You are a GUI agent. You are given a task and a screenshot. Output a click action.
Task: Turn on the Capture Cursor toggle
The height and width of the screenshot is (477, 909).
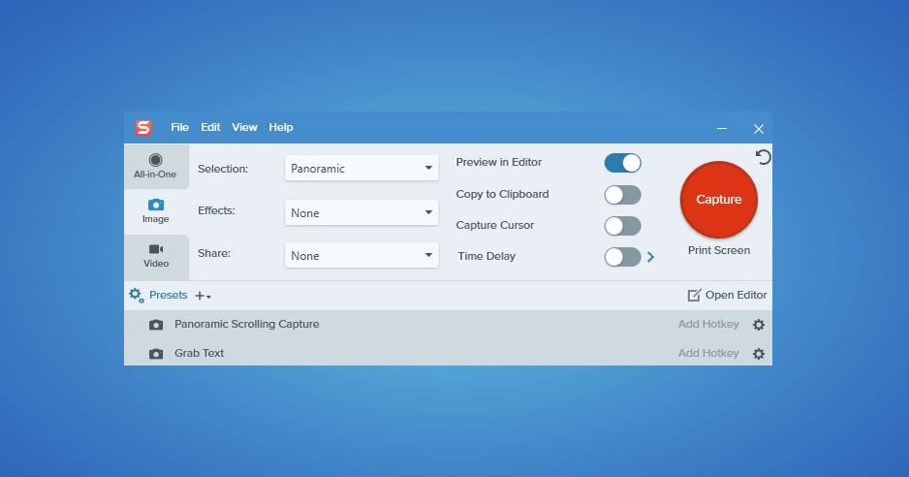[x=622, y=226]
